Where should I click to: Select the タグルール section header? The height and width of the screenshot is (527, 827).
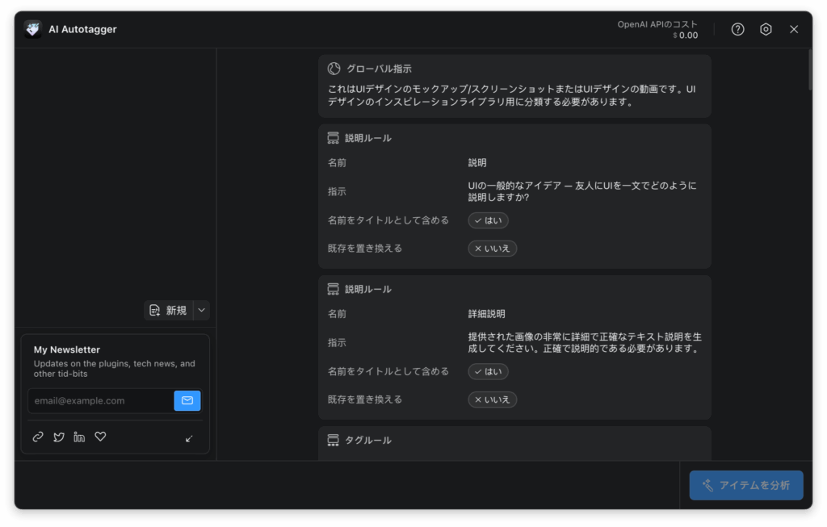[x=367, y=440]
